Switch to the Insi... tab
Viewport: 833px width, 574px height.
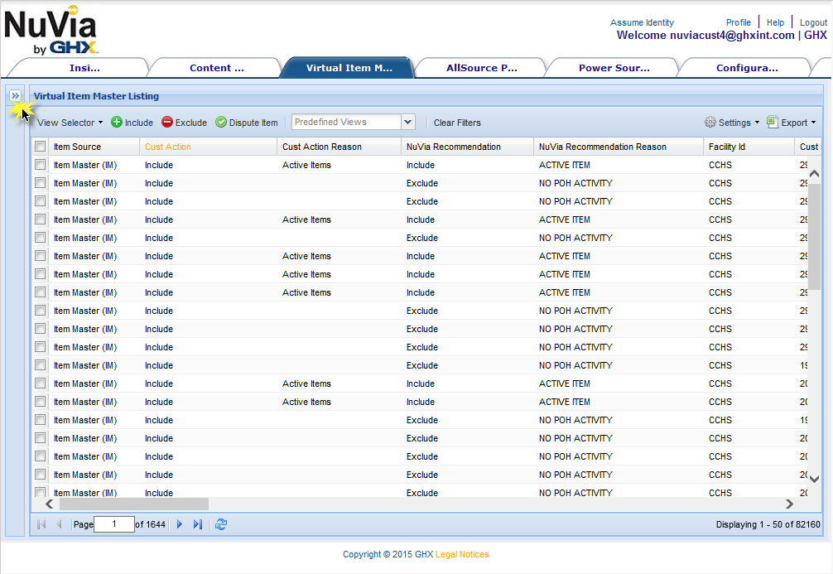click(x=84, y=68)
